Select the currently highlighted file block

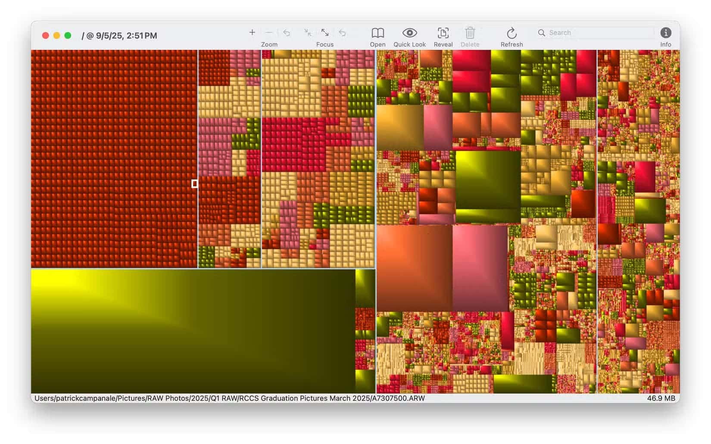(195, 183)
